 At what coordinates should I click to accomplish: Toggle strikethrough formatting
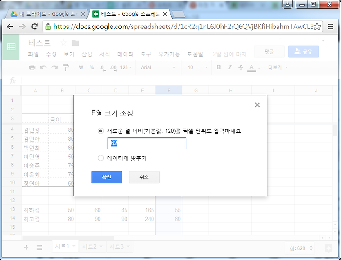click(x=241, y=67)
